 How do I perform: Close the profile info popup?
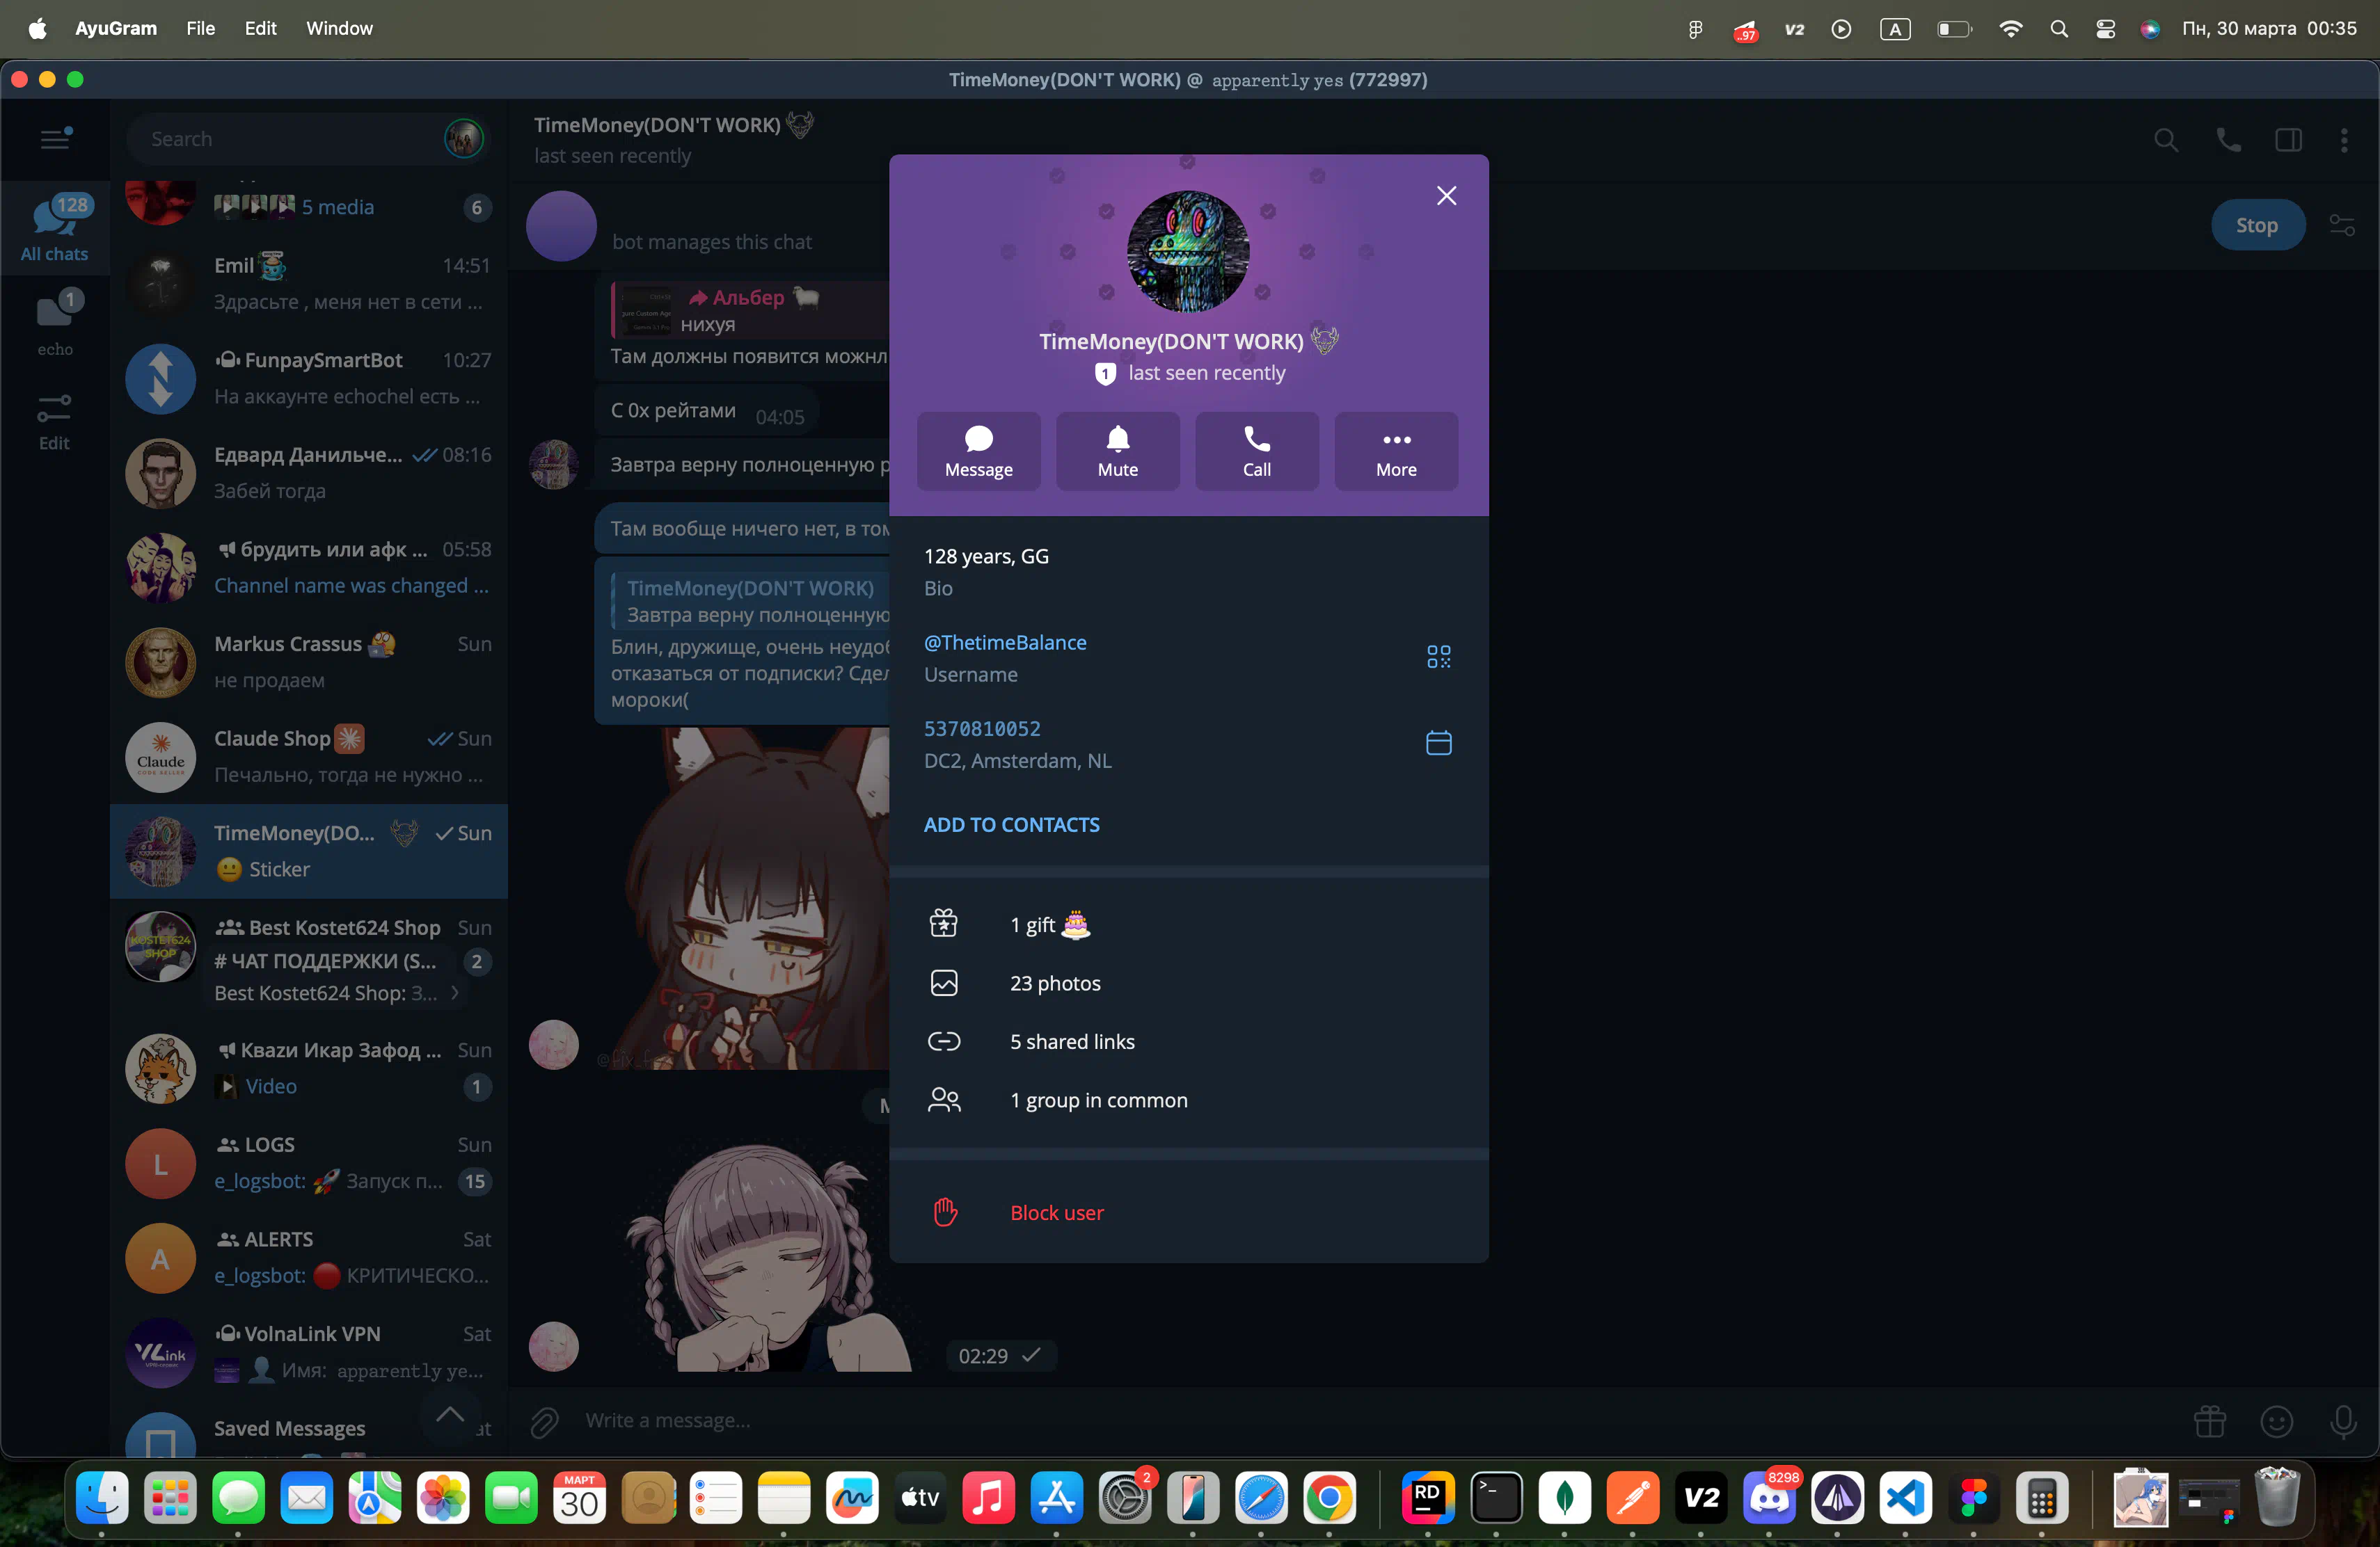pos(1445,196)
